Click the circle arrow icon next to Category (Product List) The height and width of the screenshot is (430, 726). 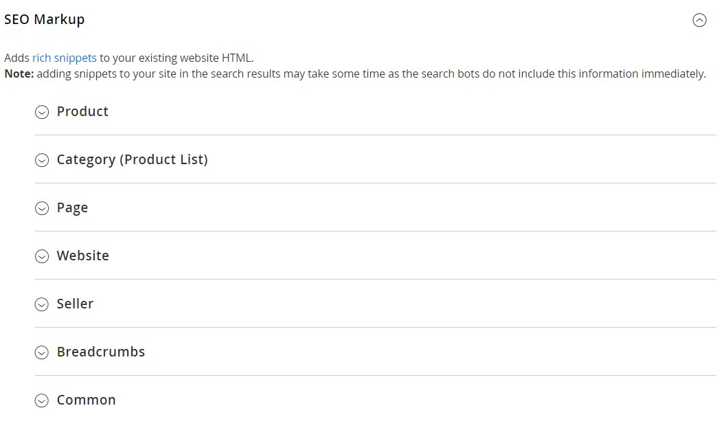pos(42,160)
